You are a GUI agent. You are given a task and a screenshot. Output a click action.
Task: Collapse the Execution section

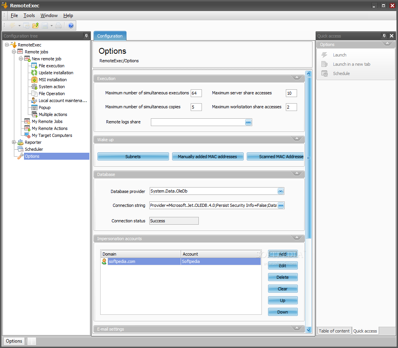(x=297, y=78)
